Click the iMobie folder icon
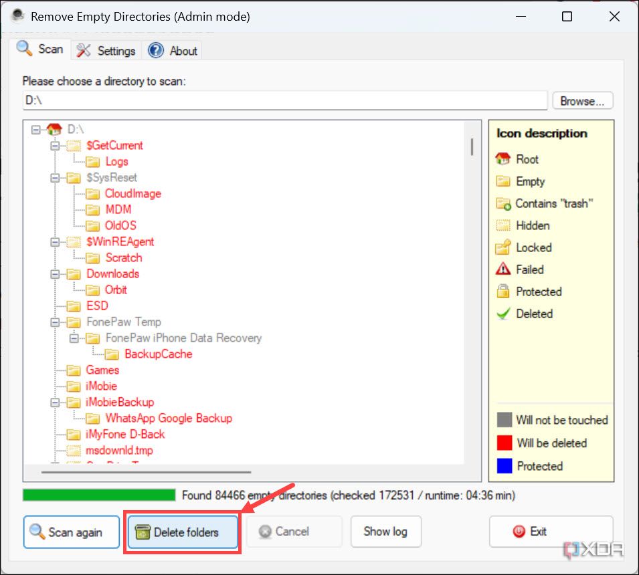Viewport: 639px width, 575px height. (x=74, y=386)
